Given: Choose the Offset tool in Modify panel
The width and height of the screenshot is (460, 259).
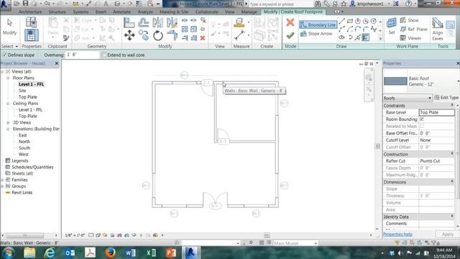Looking at the screenshot, I should coord(144,22).
